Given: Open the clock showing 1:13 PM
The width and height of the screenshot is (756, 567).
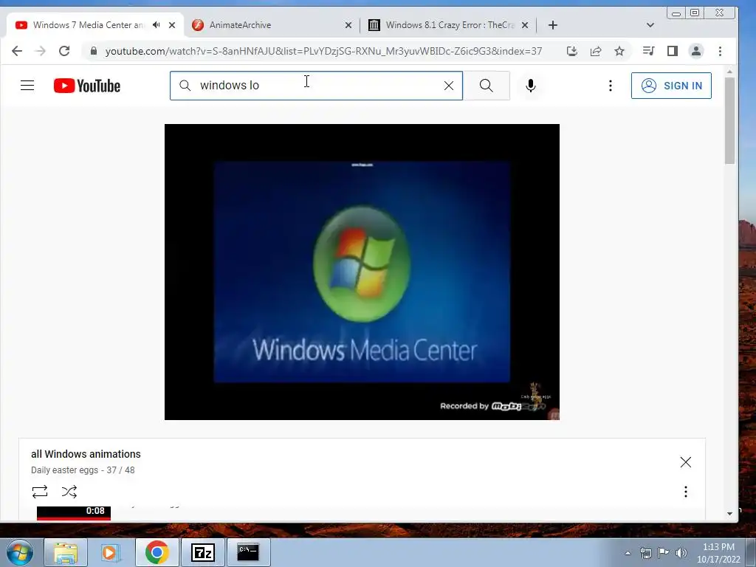Looking at the screenshot, I should [718, 553].
